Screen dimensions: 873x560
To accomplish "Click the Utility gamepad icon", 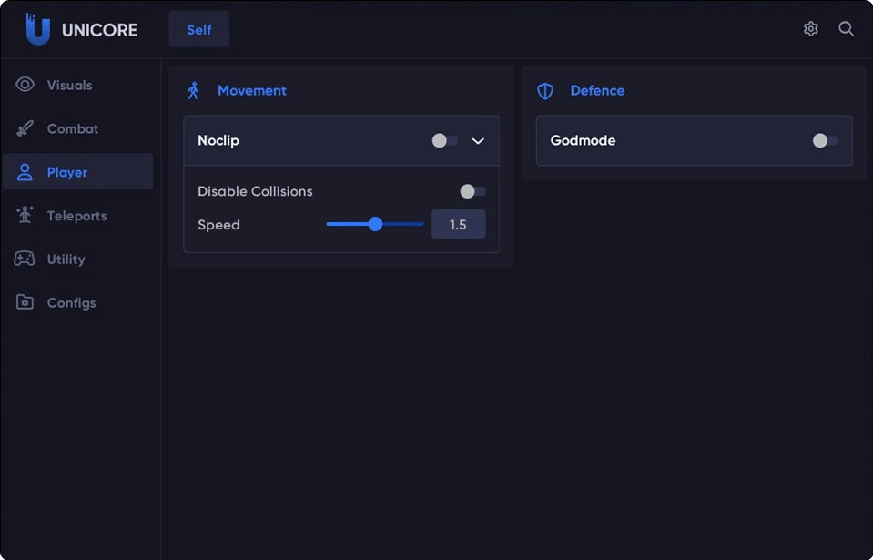I will point(25,259).
